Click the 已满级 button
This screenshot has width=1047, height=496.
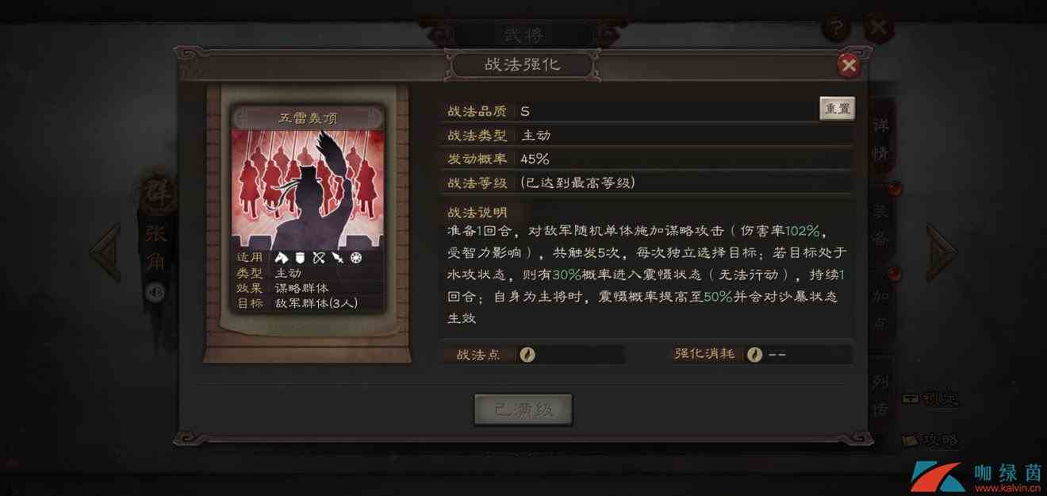(x=523, y=409)
